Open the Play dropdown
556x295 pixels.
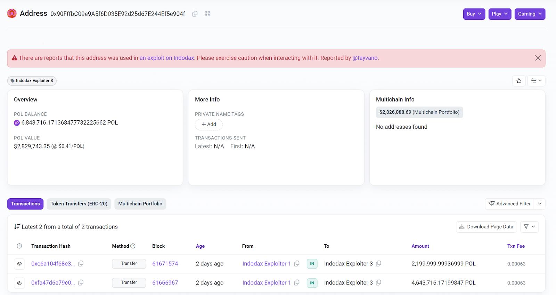[500, 14]
